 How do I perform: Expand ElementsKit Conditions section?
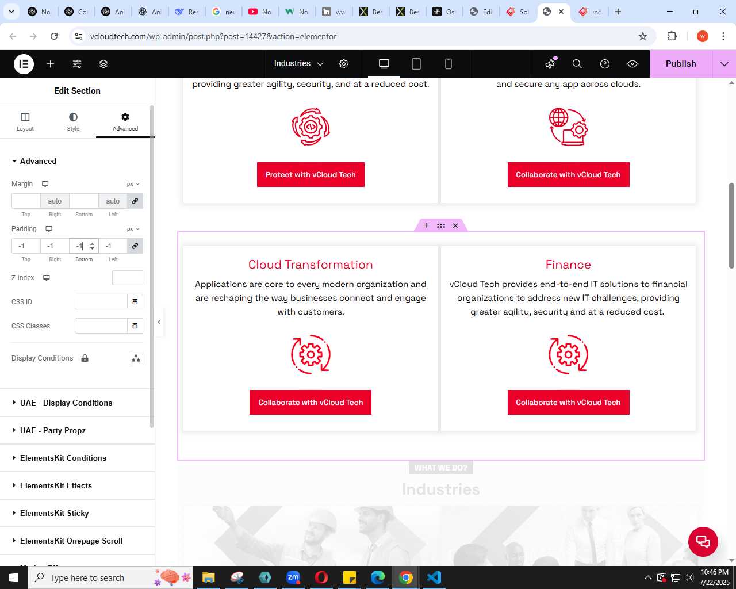[77, 458]
